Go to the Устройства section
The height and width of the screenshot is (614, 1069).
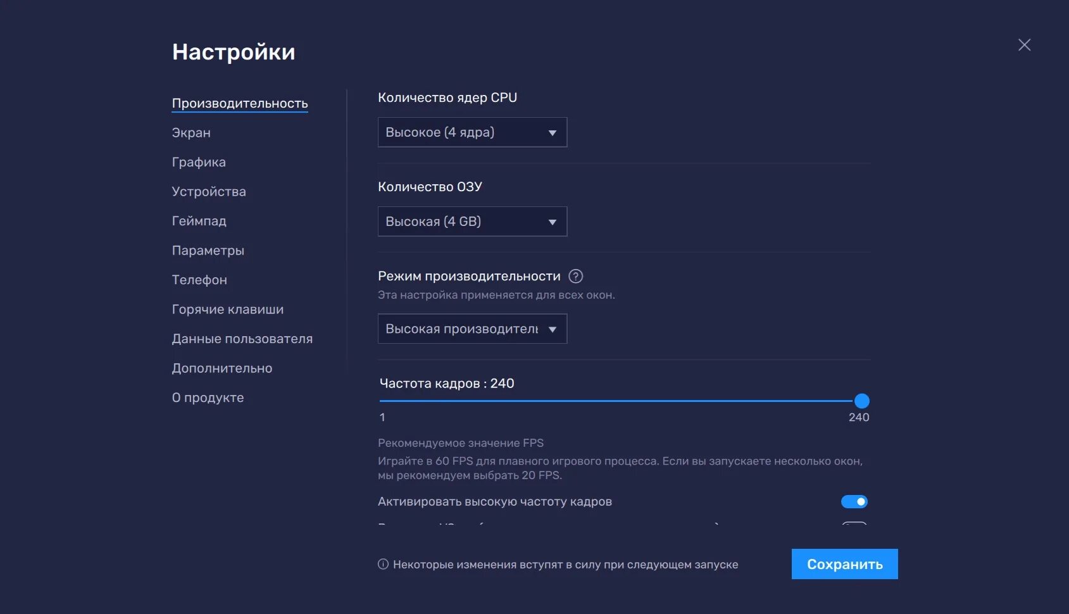pyautogui.click(x=209, y=192)
